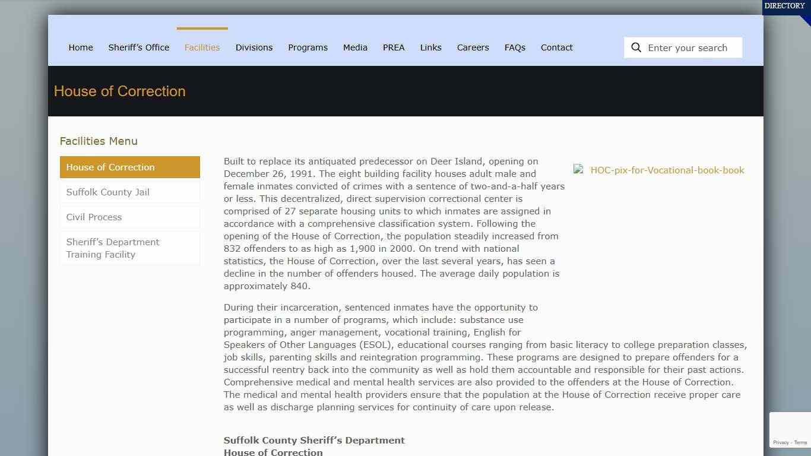The width and height of the screenshot is (811, 456).
Task: Open the PREA page
Action: point(394,47)
